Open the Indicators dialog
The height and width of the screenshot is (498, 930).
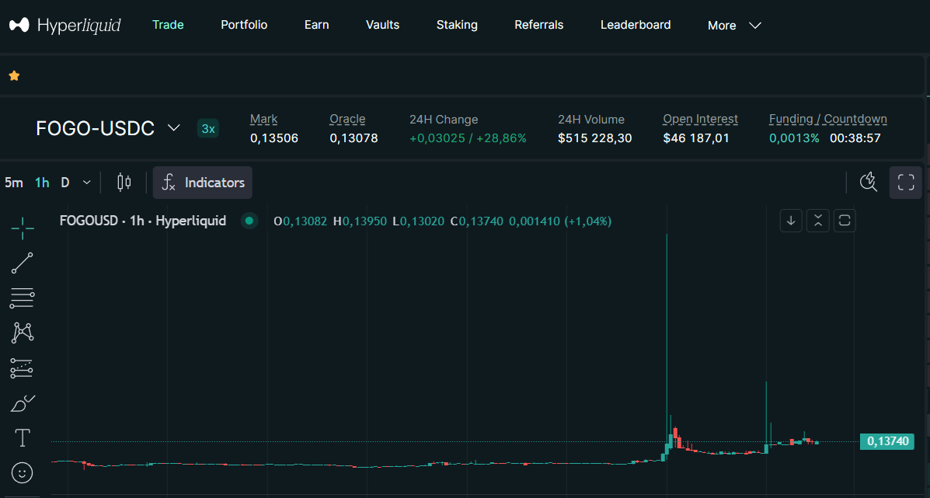[203, 183]
